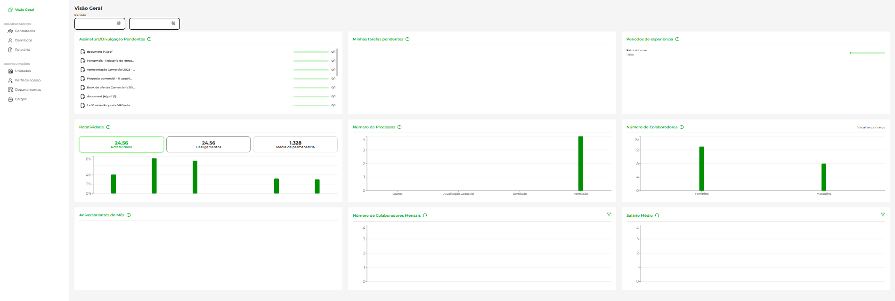Click the Perfil de acesso user icon
The image size is (895, 301).
pyautogui.click(x=10, y=80)
